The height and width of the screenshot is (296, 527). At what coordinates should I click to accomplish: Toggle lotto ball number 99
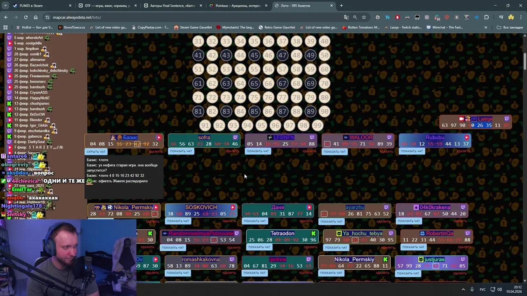[x=317, y=125]
